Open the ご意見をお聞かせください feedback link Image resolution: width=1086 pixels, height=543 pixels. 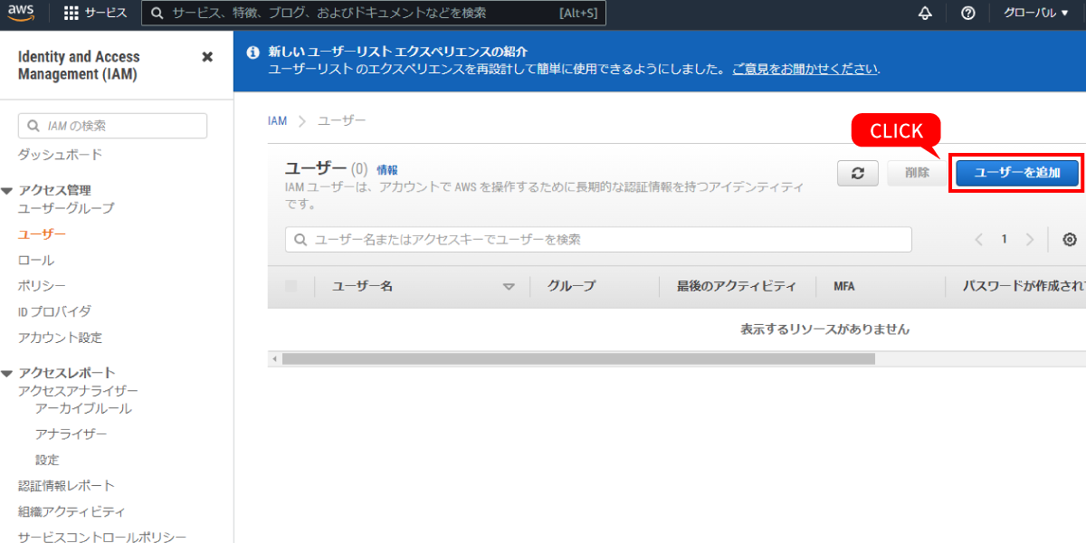coord(805,69)
